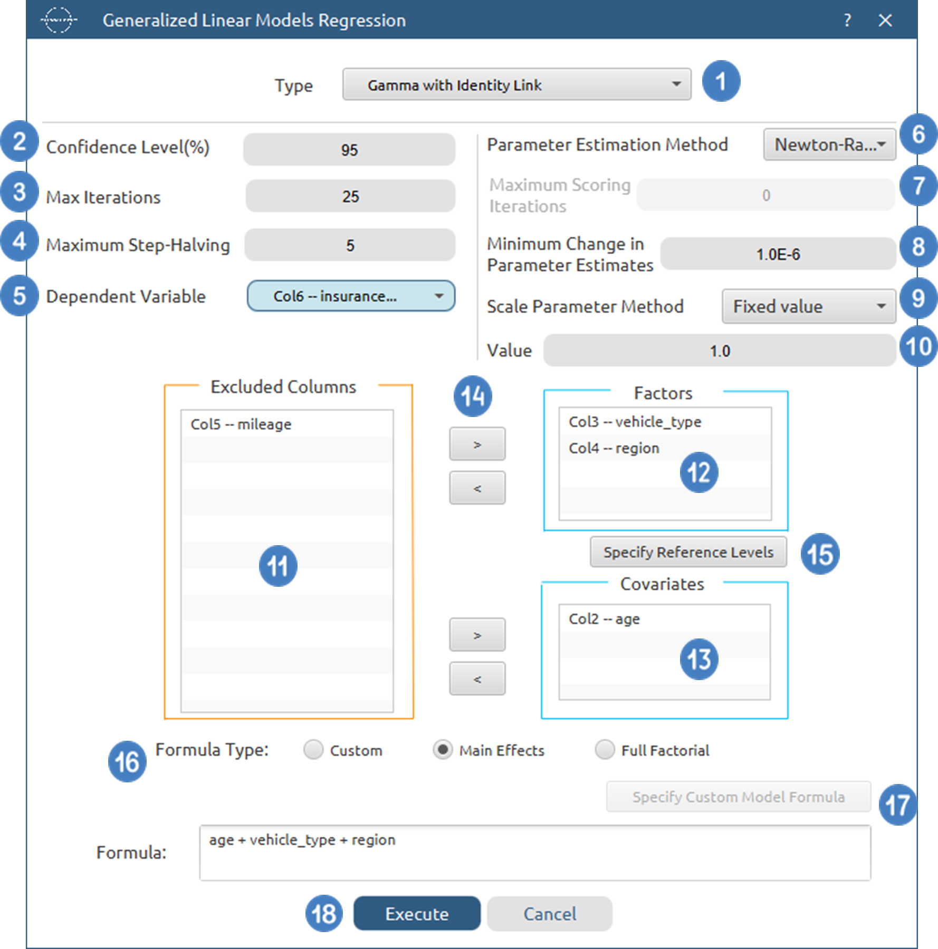Viewport: 938px width, 949px height.
Task: Select the Full Factorial radio button
Action: [x=605, y=749]
